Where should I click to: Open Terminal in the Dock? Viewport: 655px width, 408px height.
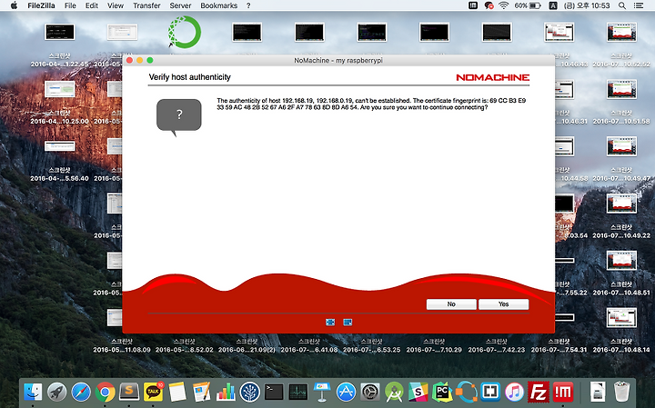click(x=274, y=392)
